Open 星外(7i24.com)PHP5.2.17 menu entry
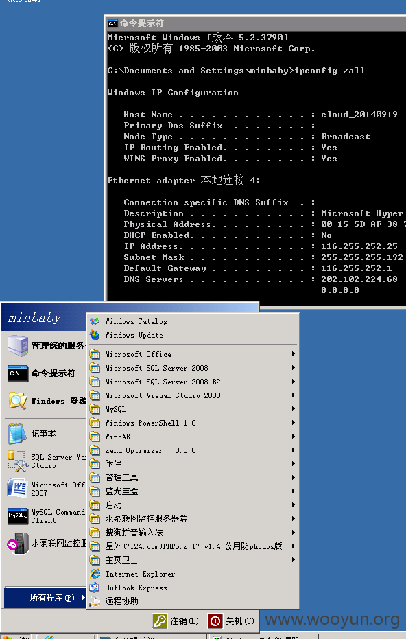Screen dimensions: 406x639 pyautogui.click(x=193, y=546)
